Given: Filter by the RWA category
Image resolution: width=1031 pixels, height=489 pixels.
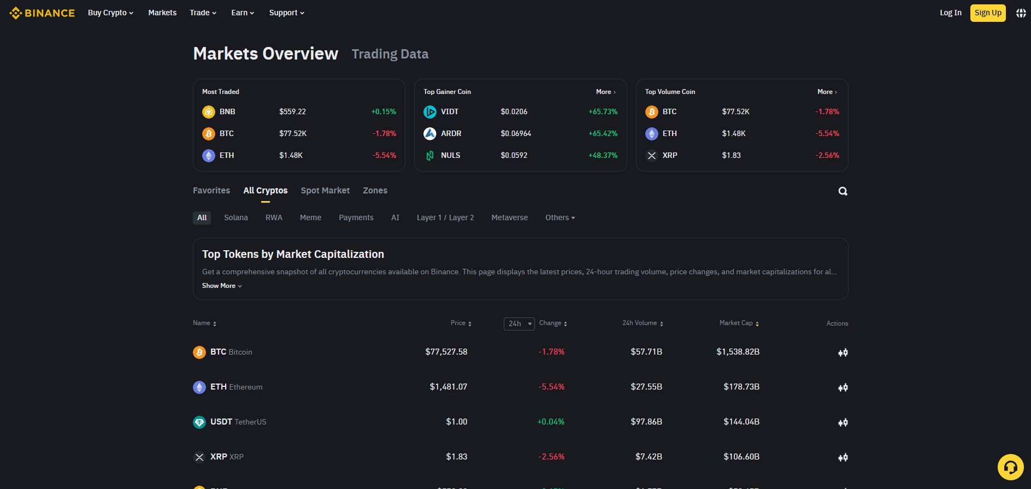Looking at the screenshot, I should click(x=274, y=217).
